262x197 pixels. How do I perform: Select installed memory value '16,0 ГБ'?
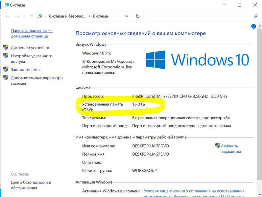click(x=138, y=104)
